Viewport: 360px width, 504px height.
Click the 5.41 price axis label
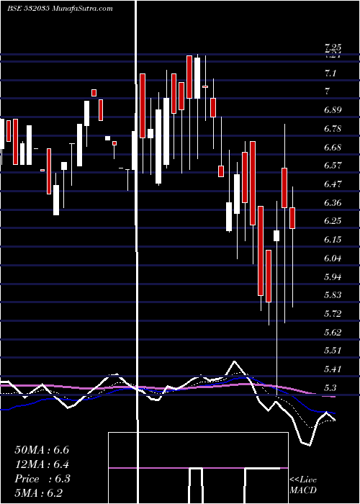click(x=333, y=369)
